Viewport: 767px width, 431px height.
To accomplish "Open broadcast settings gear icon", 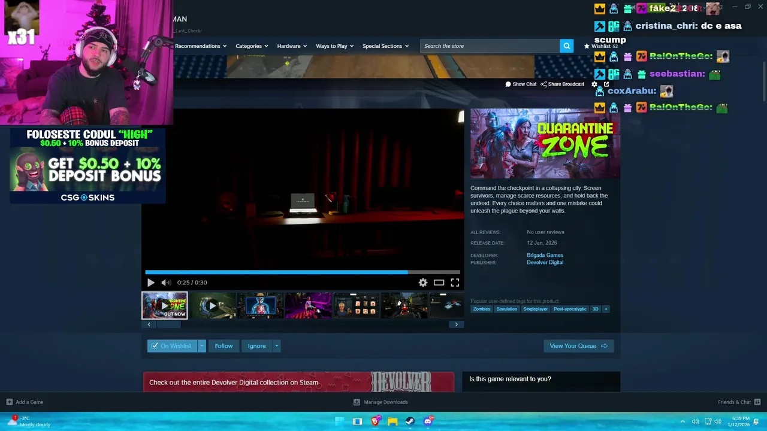I will coord(594,84).
